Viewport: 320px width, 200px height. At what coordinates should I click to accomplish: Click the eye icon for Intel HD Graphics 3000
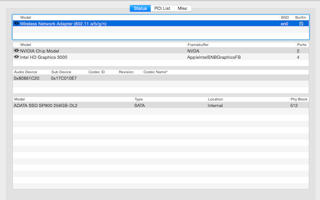click(x=16, y=57)
